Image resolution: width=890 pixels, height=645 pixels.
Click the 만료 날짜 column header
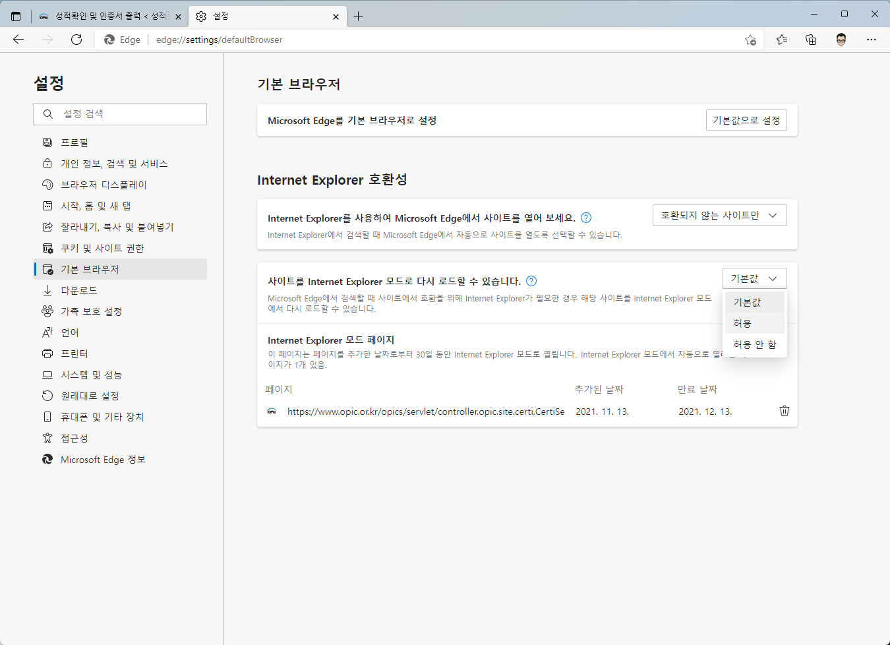point(697,390)
